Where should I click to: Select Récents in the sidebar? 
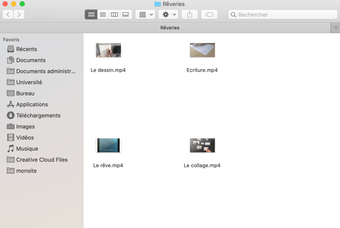pyautogui.click(x=26, y=49)
